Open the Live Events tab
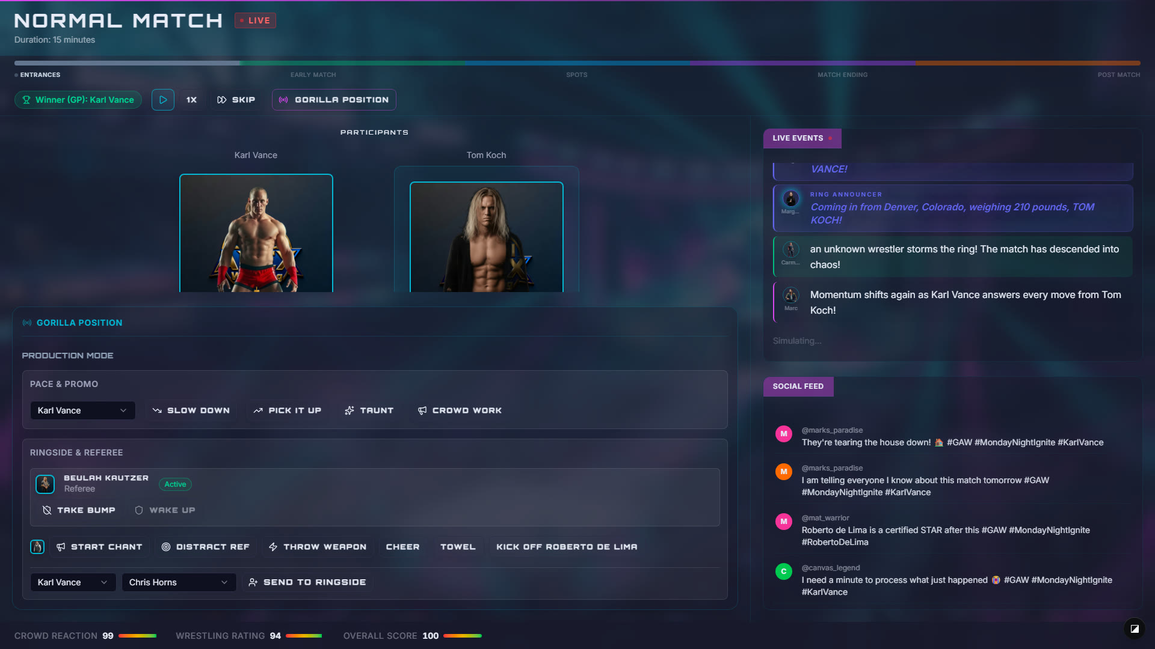 (802, 138)
